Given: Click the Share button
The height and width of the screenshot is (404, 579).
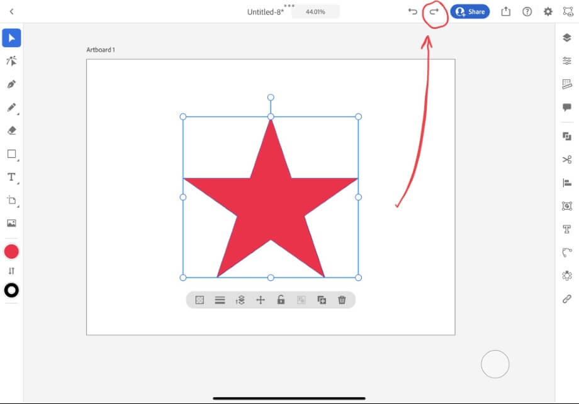Looking at the screenshot, I should tap(469, 12).
